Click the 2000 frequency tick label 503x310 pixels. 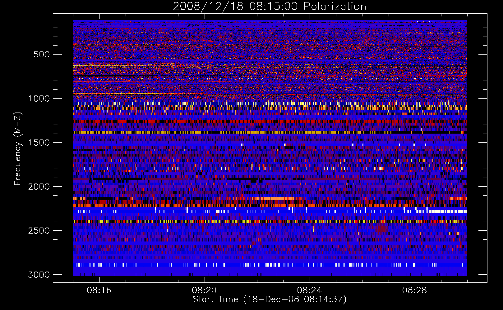[39, 187]
